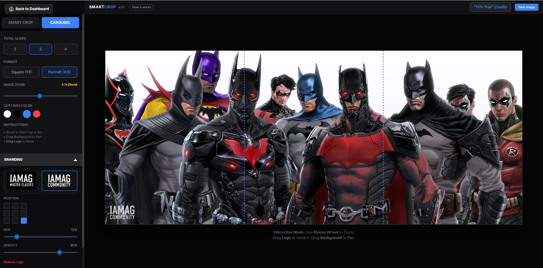Image resolution: width=543 pixels, height=268 pixels.
Task: Switch to the Carousel tab
Action: 60,23
